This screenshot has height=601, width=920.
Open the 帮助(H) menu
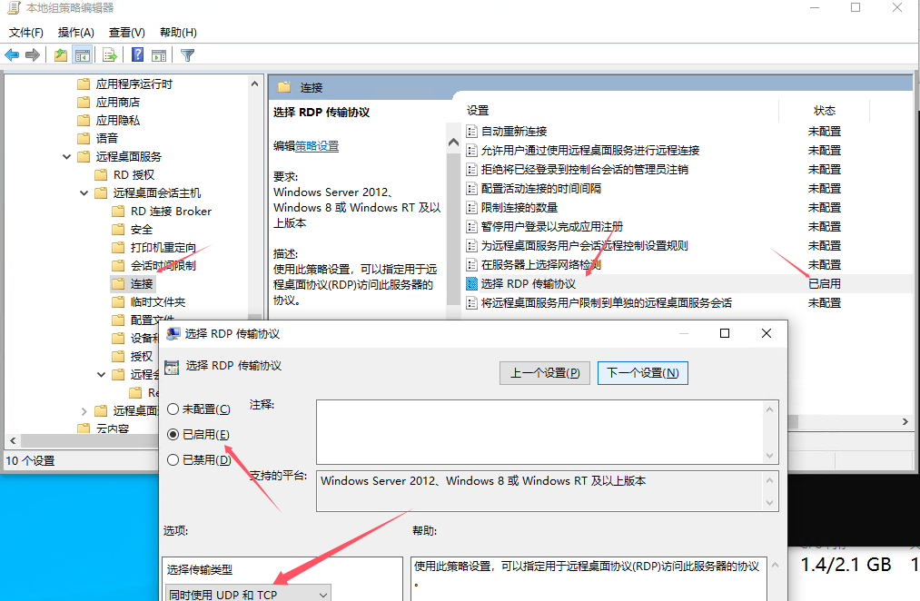coord(178,33)
